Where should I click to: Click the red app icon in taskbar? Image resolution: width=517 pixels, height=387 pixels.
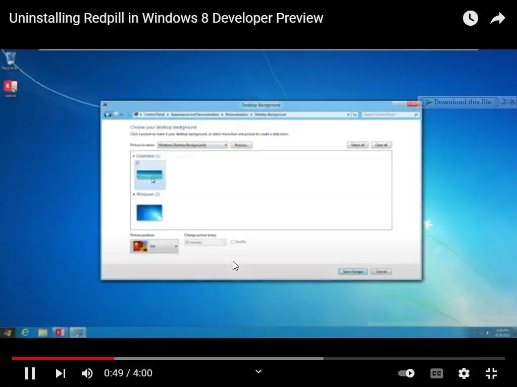click(60, 333)
